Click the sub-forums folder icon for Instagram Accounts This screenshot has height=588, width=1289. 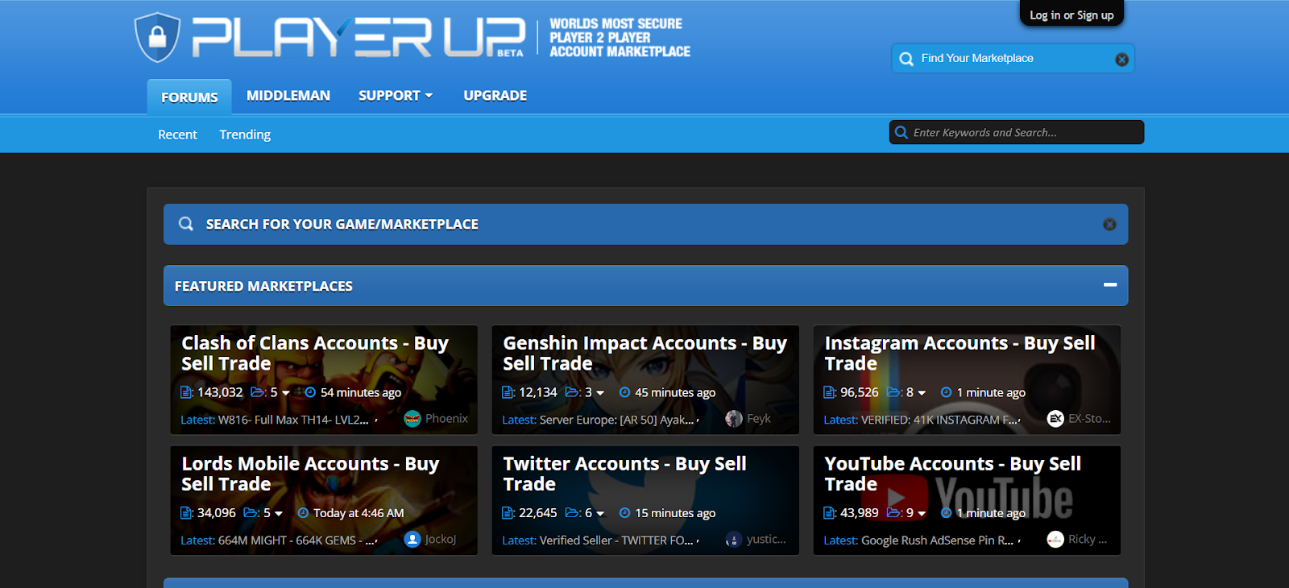tap(894, 392)
